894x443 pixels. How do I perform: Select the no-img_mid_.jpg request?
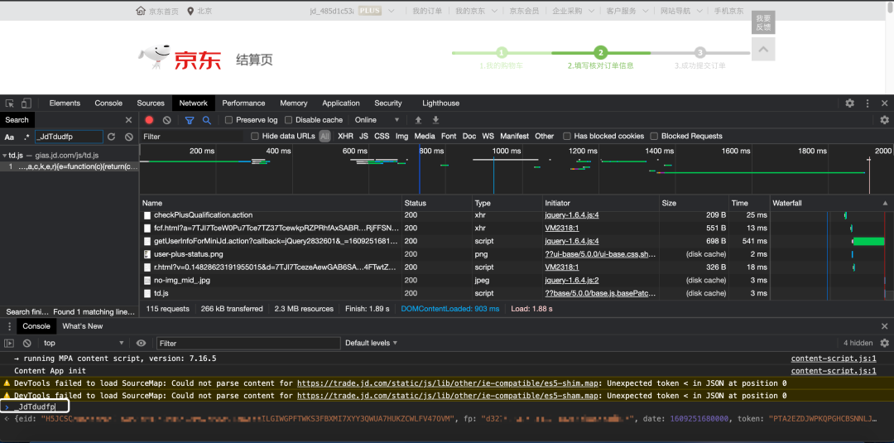454,280
